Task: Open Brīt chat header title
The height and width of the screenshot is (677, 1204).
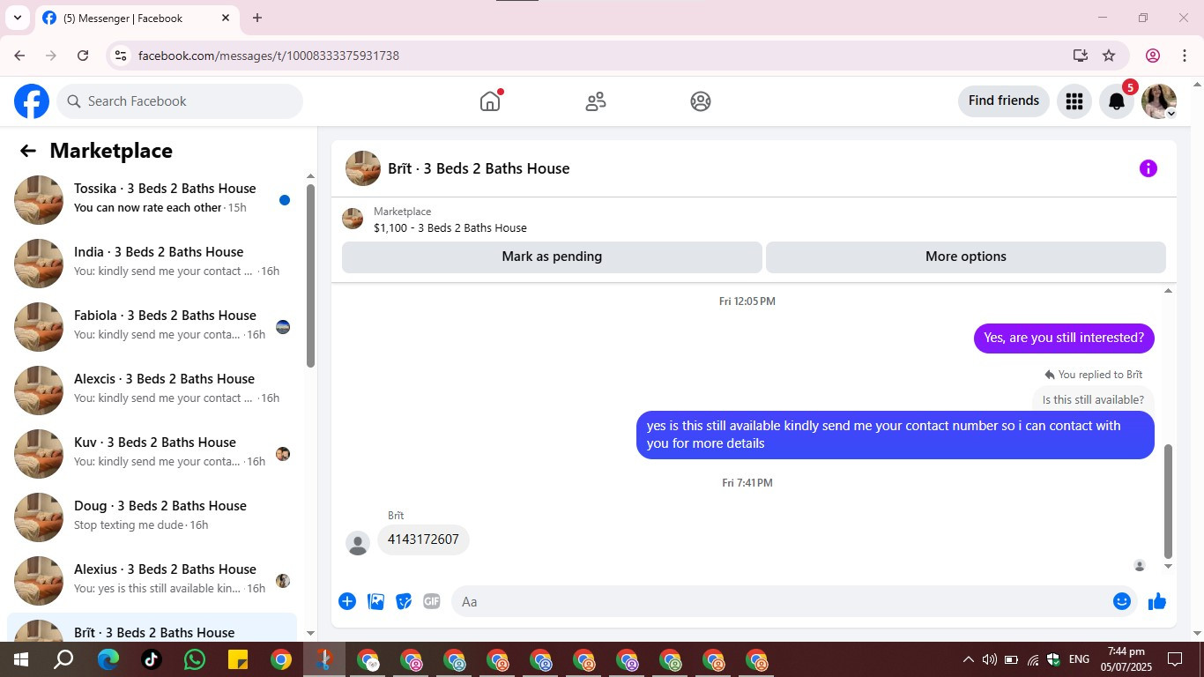Action: 479,168
